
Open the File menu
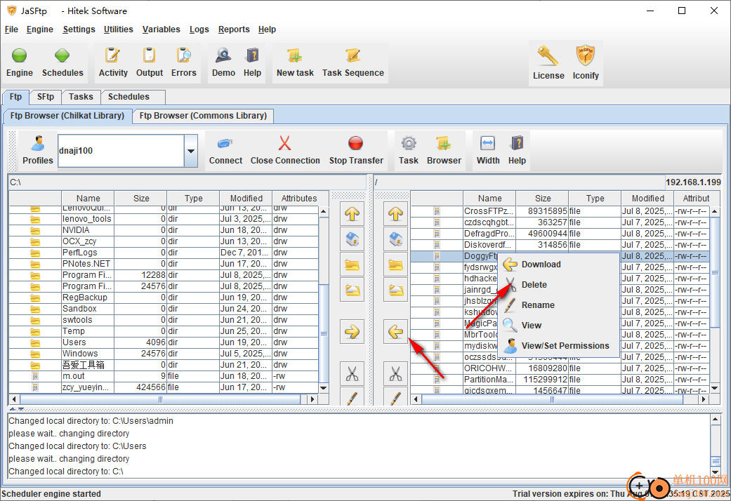pos(11,29)
